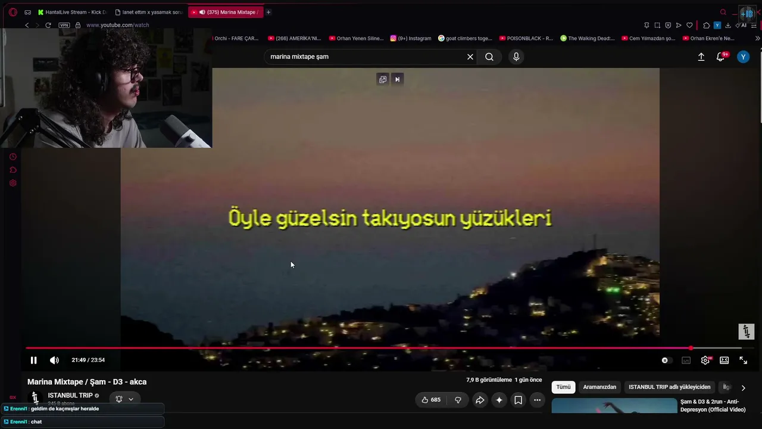Select the 'Tümü' filter chip
This screenshot has width=762, height=429.
563,387
